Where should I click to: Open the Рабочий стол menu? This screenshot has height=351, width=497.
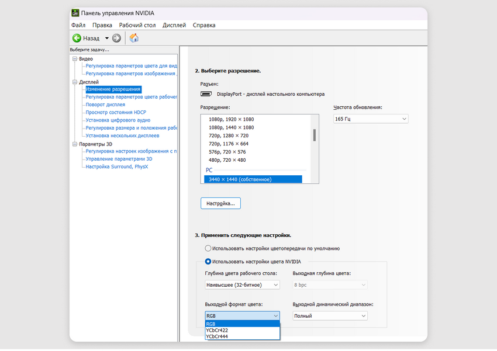137,25
